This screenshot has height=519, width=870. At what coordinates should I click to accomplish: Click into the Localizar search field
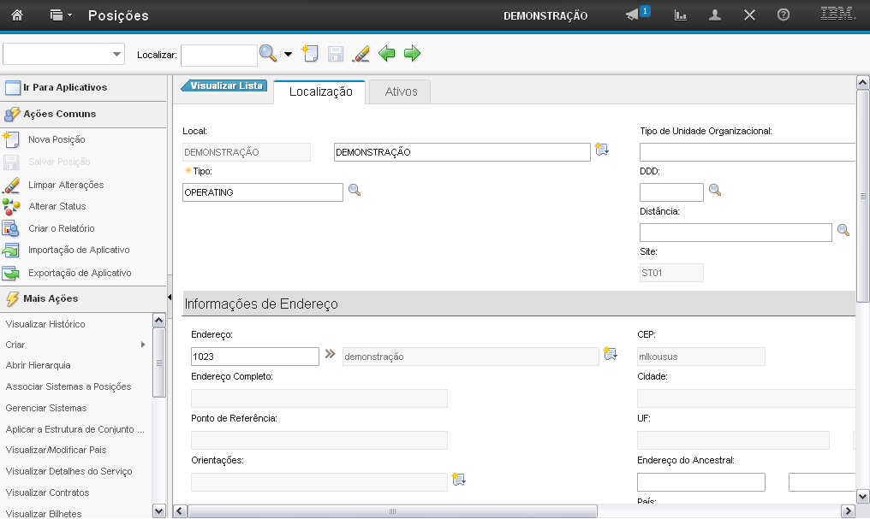tap(218, 55)
